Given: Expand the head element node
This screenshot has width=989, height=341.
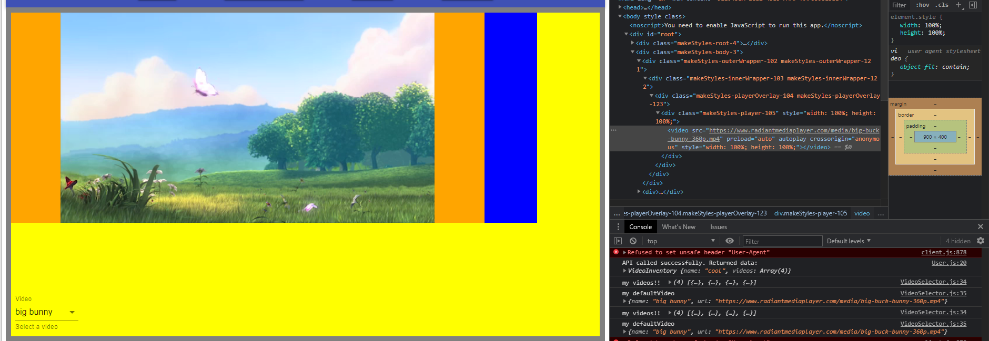Looking at the screenshot, I should (x=620, y=7).
